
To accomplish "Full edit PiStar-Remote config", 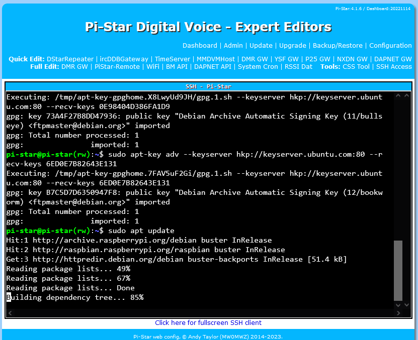I will (x=117, y=67).
